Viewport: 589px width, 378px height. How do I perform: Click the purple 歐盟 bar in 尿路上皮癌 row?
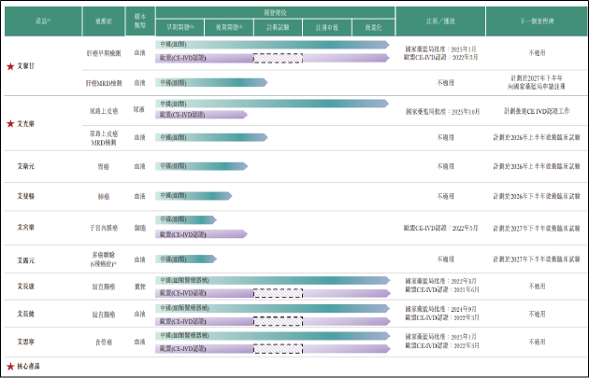(201, 115)
